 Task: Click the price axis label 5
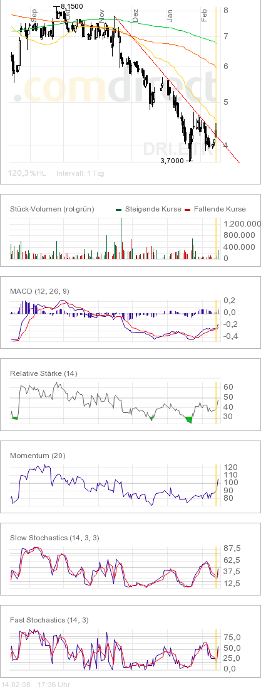[226, 102]
